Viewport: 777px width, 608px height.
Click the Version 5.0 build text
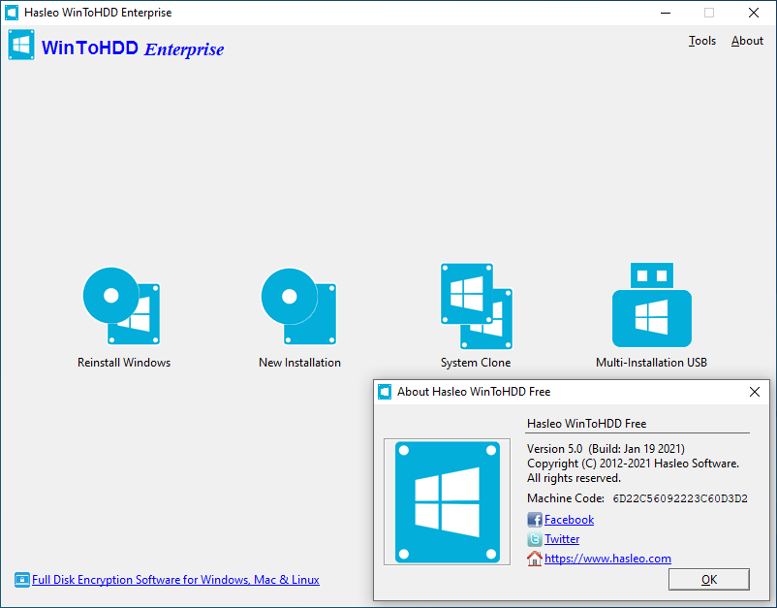(x=606, y=449)
